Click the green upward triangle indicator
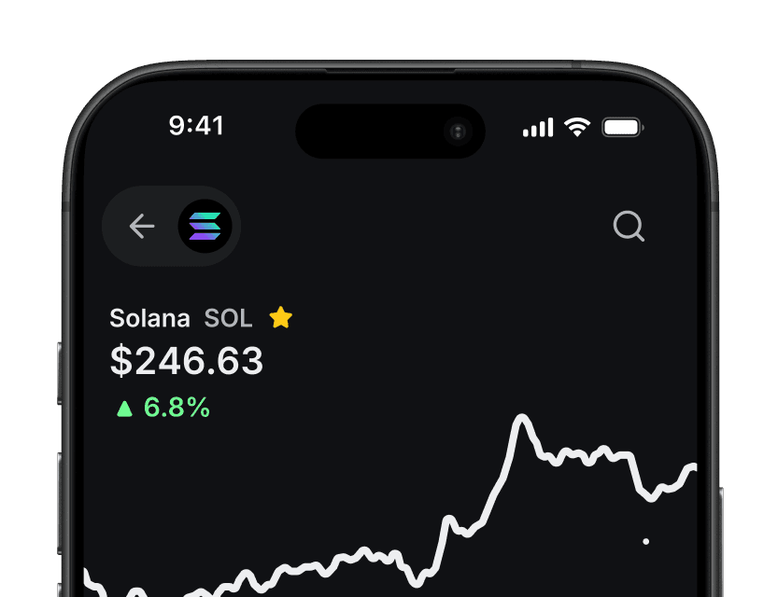 [125, 408]
